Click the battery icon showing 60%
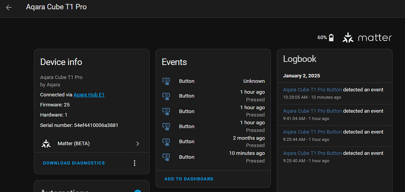 click(x=331, y=37)
